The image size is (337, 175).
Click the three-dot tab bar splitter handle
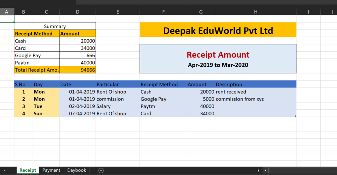tap(258, 171)
